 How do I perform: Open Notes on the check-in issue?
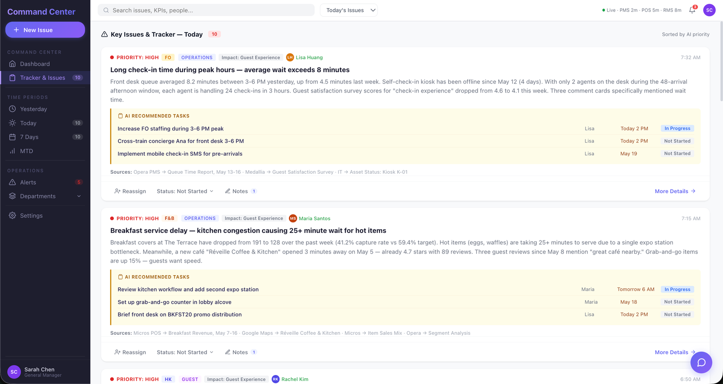tap(241, 191)
